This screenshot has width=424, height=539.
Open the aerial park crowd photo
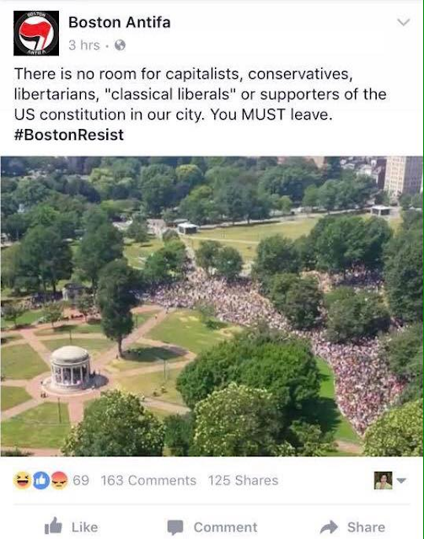coord(212,307)
